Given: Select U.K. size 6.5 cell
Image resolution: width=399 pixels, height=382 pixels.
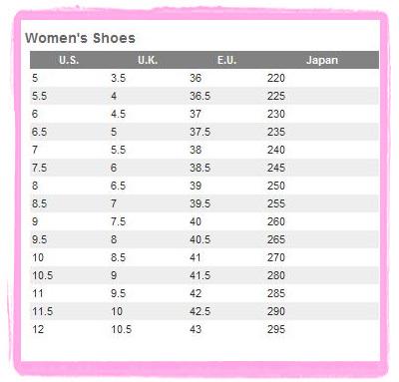Looking at the screenshot, I should click(x=118, y=186).
